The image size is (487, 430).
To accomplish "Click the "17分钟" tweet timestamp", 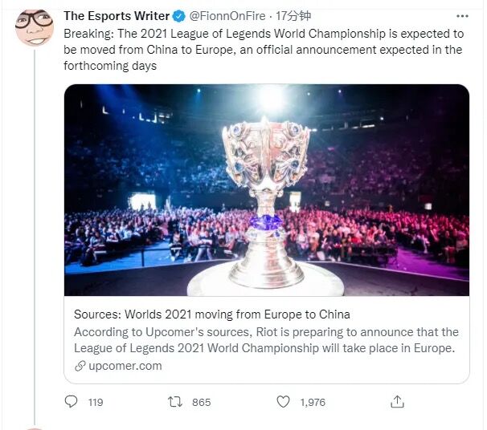I will tap(293, 16).
